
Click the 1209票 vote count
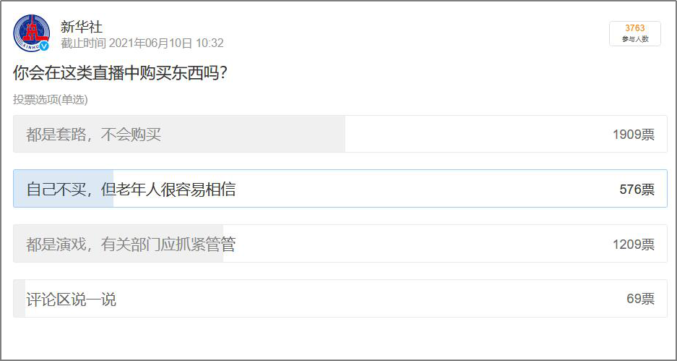tap(634, 245)
